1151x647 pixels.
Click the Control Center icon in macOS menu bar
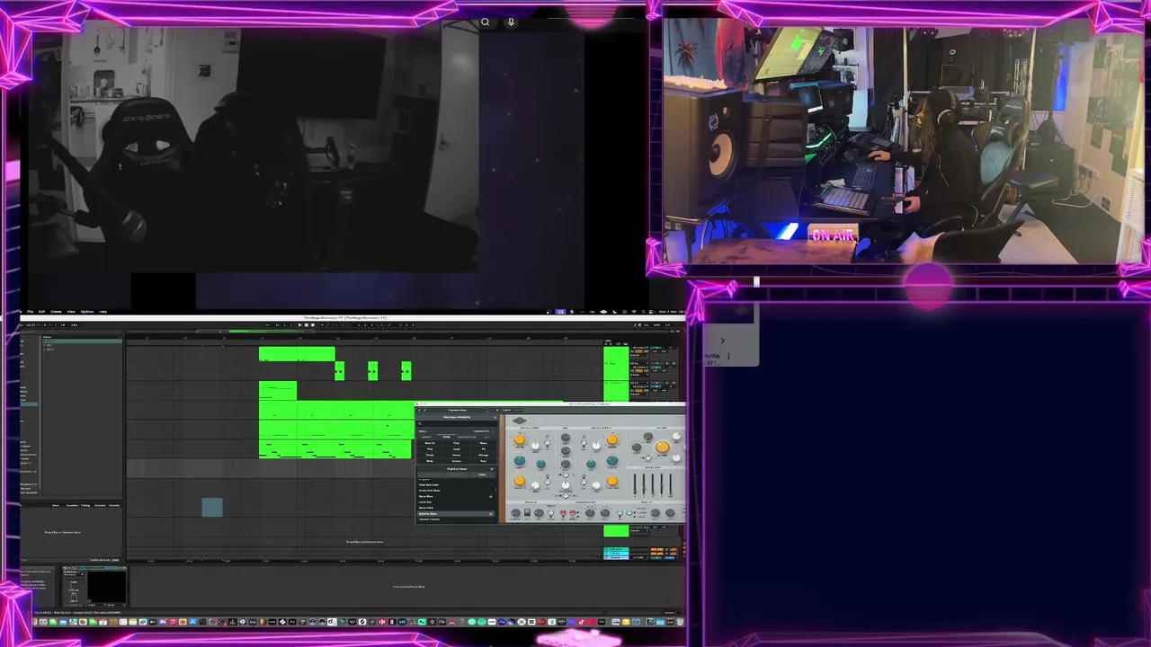click(x=651, y=312)
